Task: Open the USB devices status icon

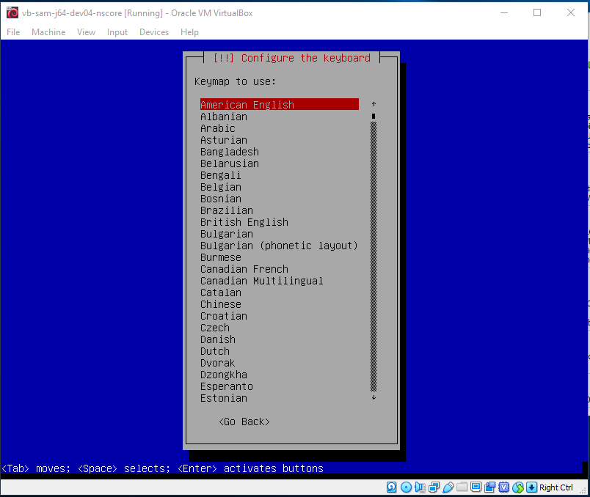Action: tap(448, 487)
